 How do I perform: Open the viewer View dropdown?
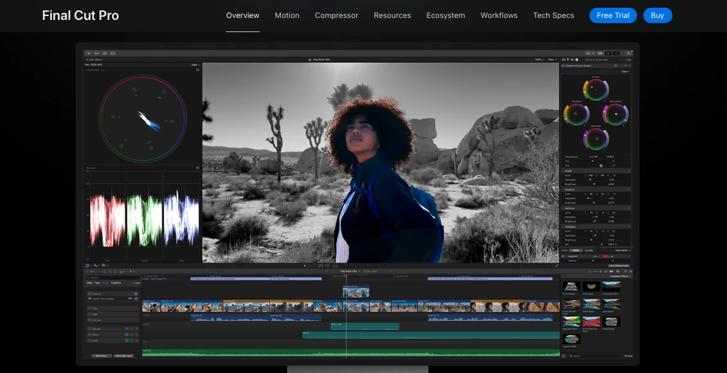[552, 59]
